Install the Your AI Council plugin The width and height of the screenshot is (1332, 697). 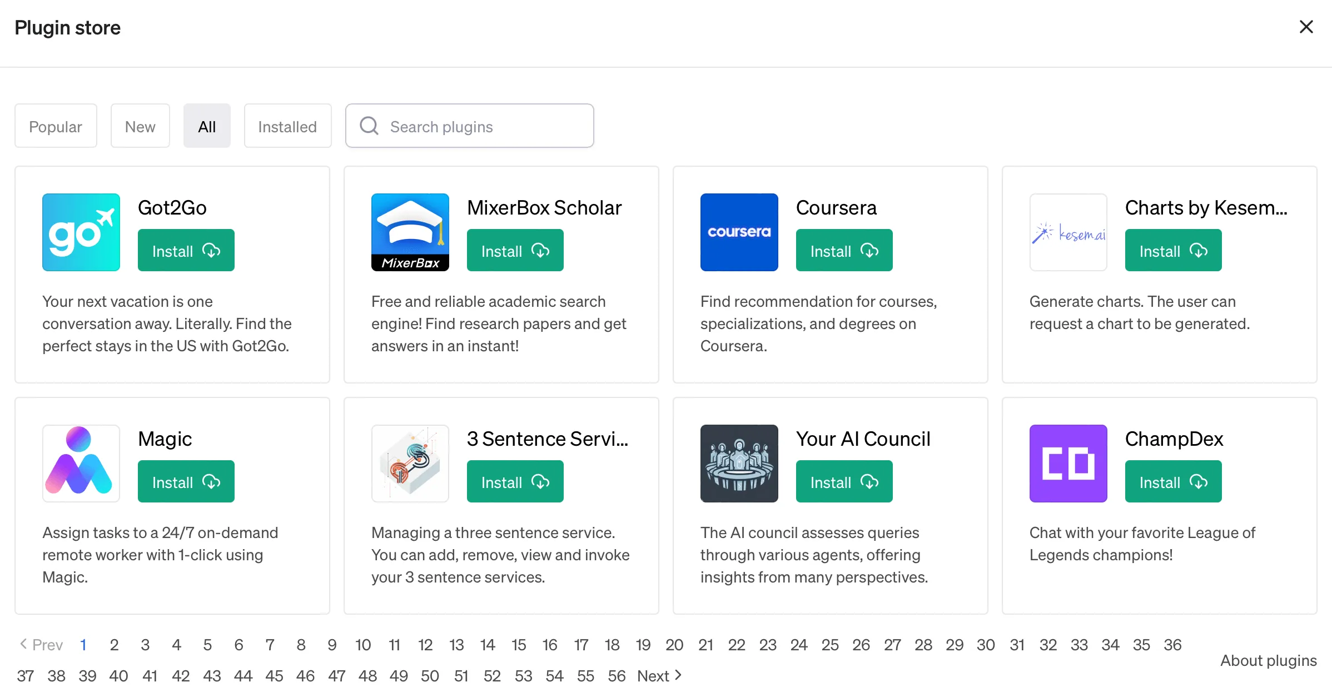click(844, 482)
